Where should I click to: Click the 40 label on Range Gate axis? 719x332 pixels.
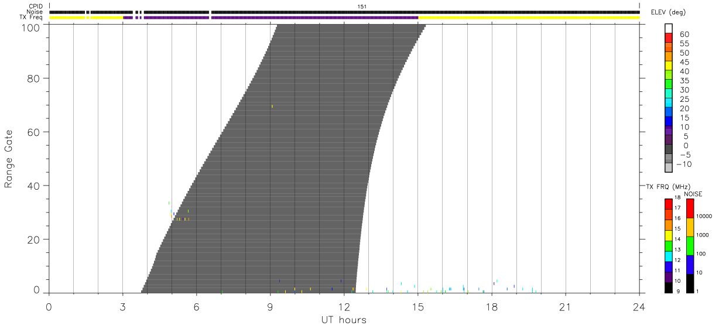pos(33,186)
